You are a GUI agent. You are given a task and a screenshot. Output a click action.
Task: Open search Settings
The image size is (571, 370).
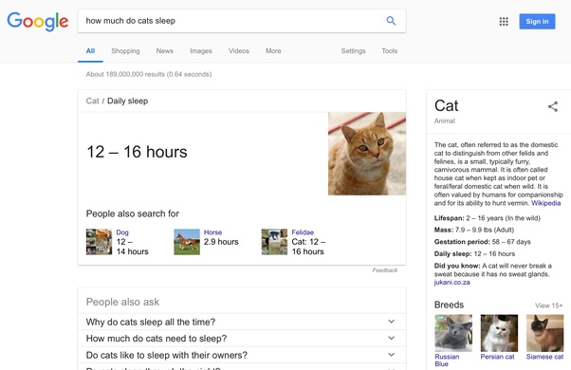coord(353,51)
